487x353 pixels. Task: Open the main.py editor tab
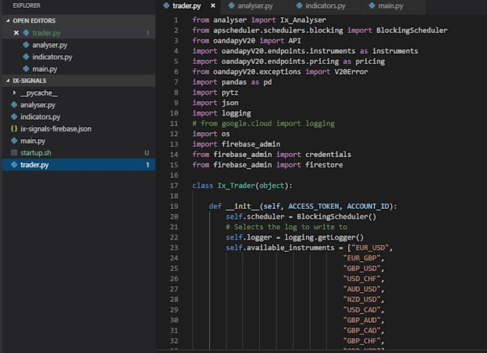(390, 6)
